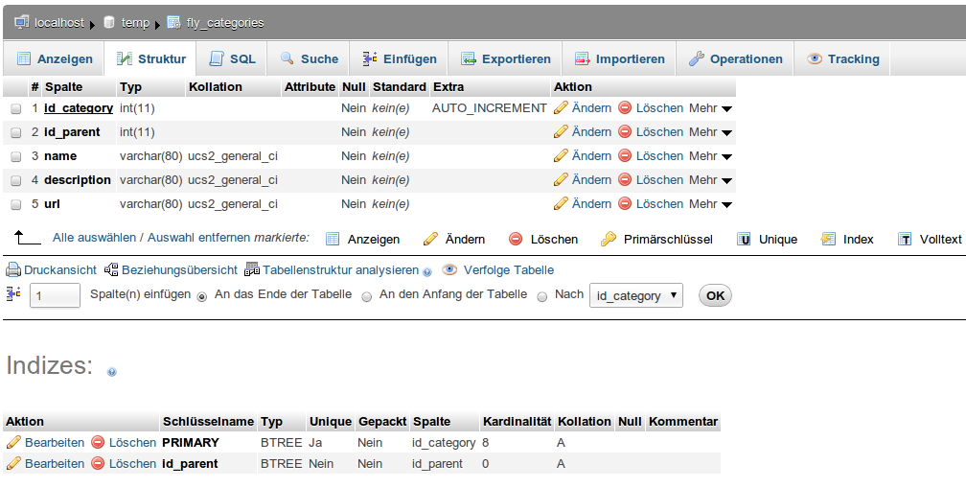Click the Unique icon in bulk actions
Image resolution: width=966 pixels, height=488 pixels.
(744, 239)
